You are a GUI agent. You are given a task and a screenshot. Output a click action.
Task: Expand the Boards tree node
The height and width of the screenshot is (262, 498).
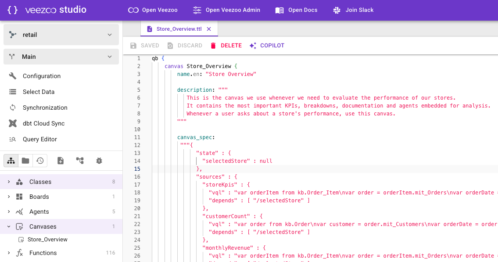point(9,197)
